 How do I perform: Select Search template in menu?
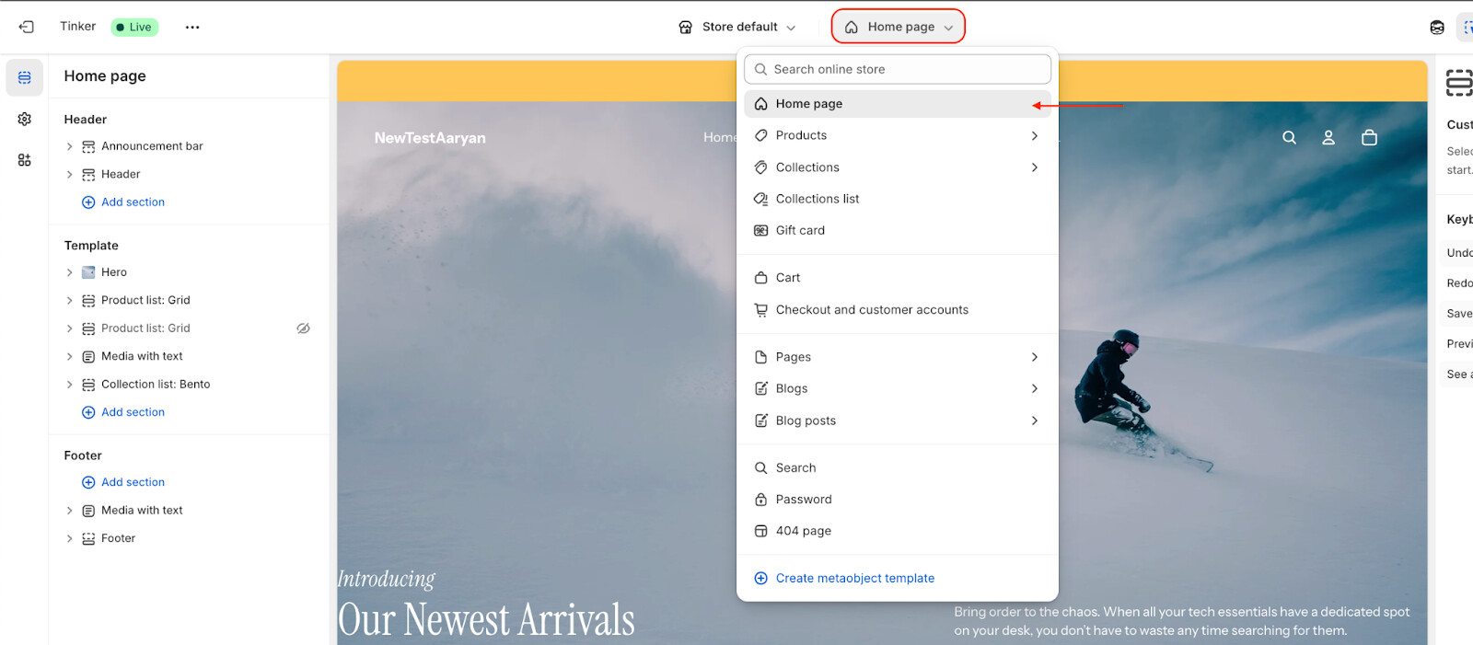point(898,467)
